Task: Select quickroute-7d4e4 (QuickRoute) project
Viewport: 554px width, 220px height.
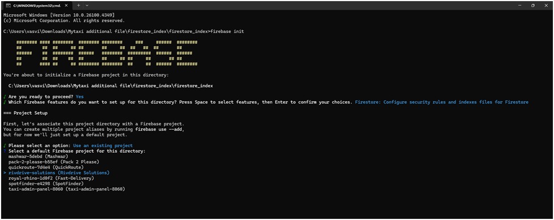Action: (x=46, y=167)
